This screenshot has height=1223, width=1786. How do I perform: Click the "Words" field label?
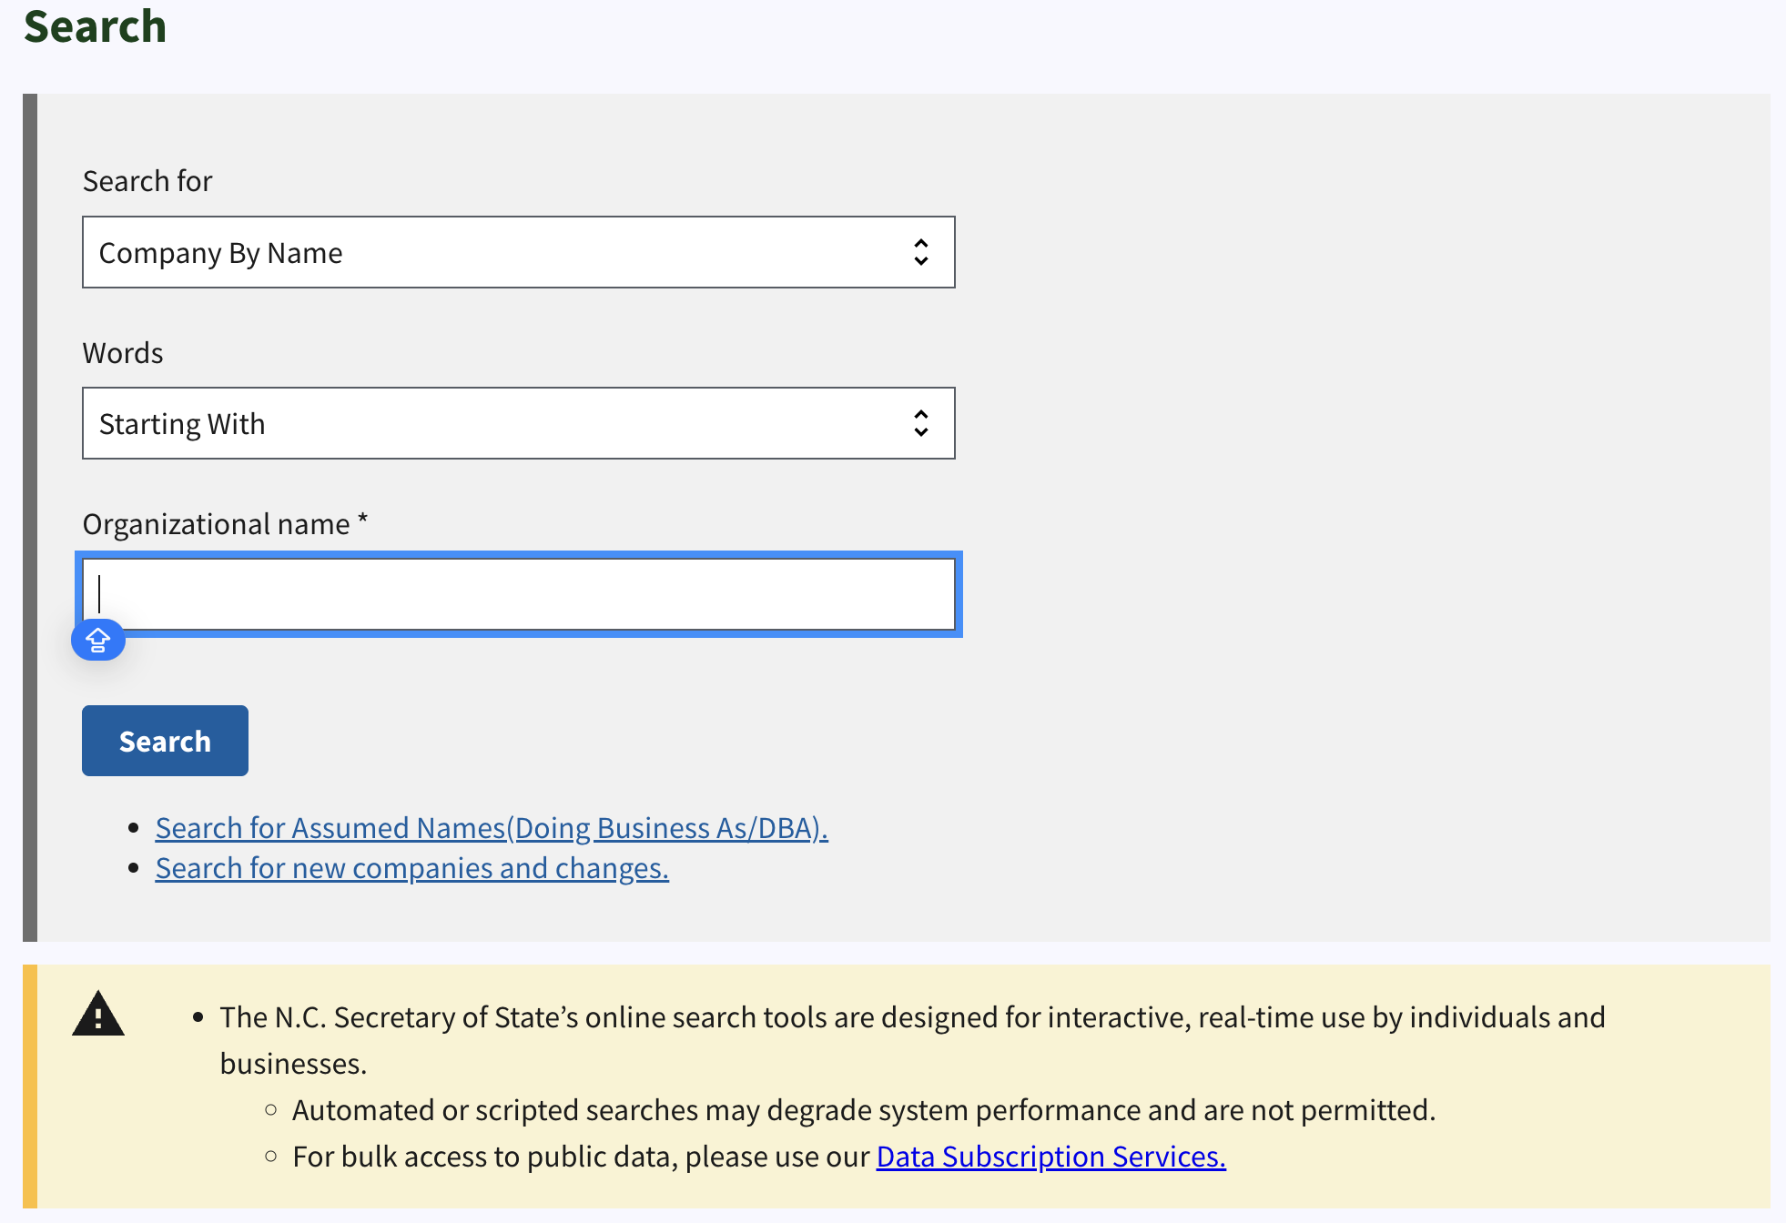coord(123,353)
